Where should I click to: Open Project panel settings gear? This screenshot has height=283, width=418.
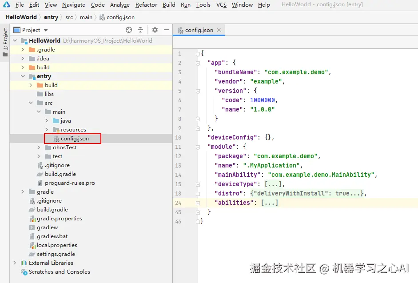pos(155,30)
